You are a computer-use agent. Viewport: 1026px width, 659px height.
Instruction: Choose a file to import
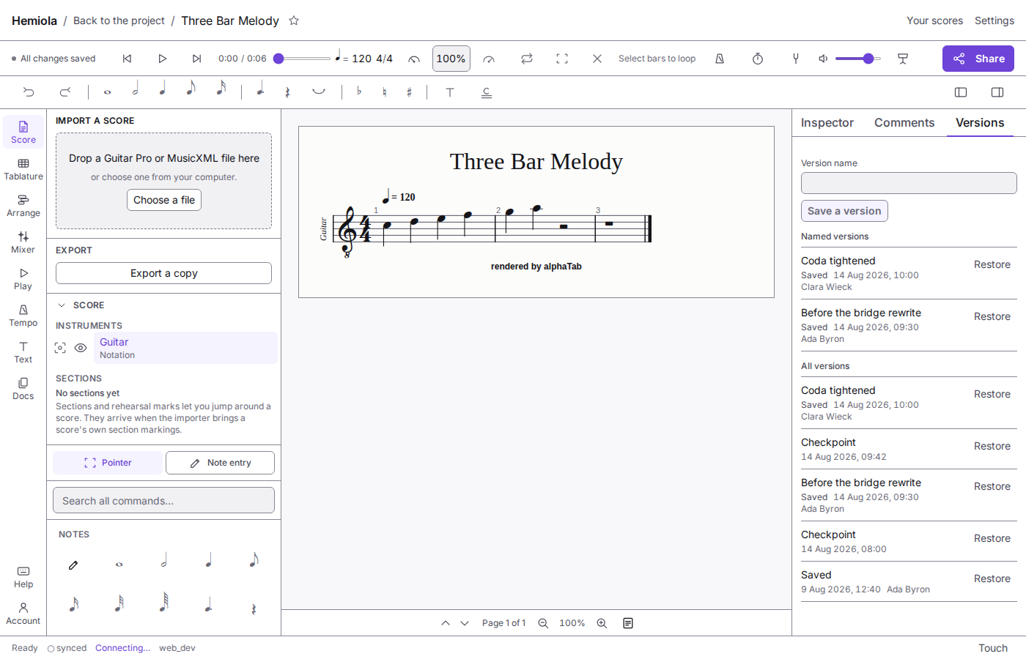[164, 200]
